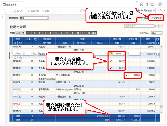Click the scroll up arrow of the table

(161, 46)
